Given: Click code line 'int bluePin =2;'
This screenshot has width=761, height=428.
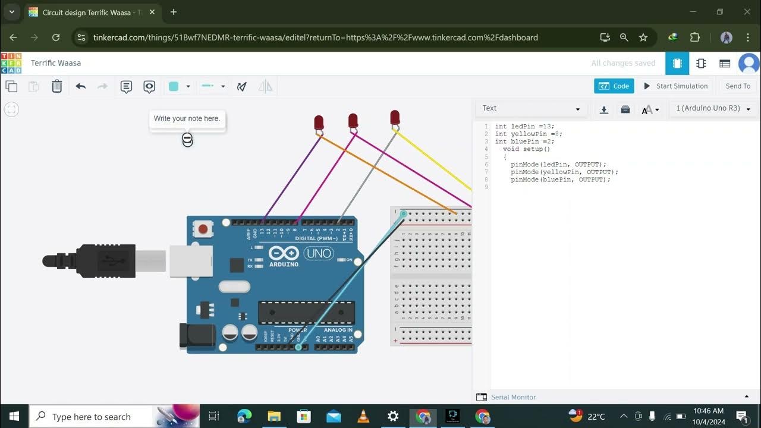Looking at the screenshot, I should coord(524,142).
